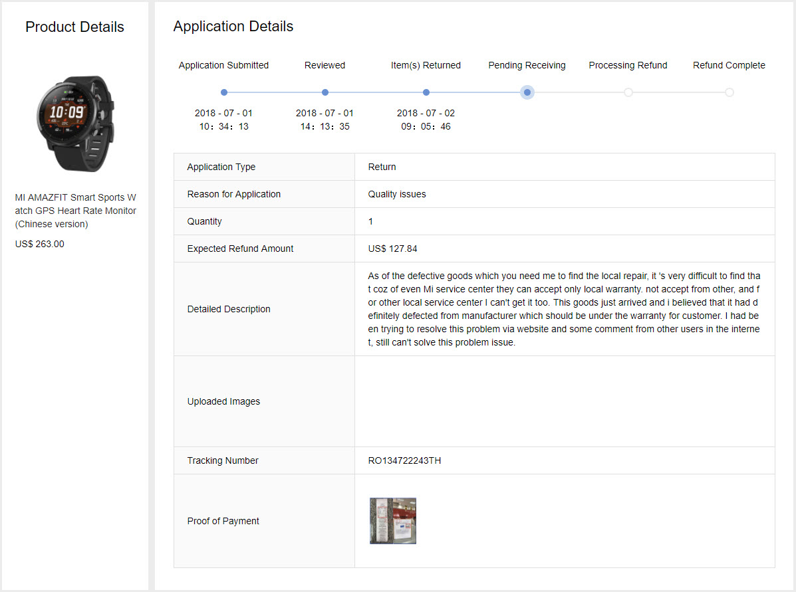796x592 pixels.
Task: Click the Item(s) Returned step label
Action: pos(426,65)
